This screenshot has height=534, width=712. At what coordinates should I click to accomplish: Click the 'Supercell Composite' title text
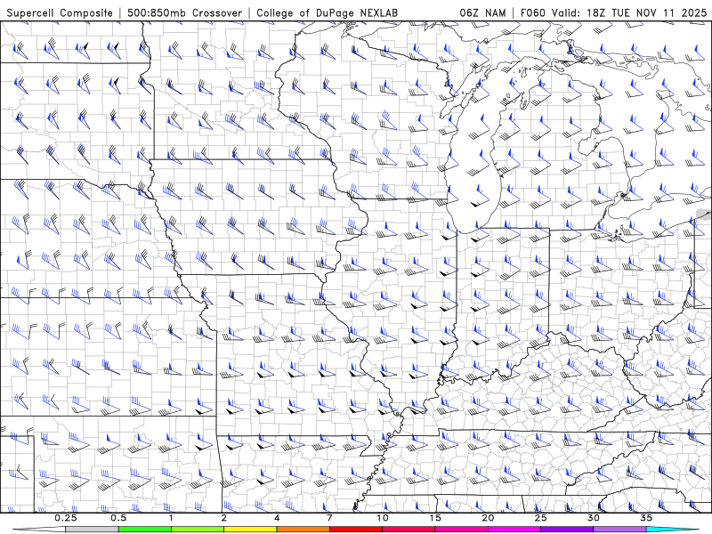coord(60,12)
